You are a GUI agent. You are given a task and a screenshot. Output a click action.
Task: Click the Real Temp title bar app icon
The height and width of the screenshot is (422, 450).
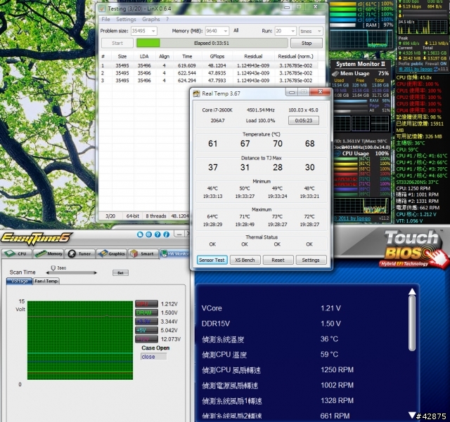pos(196,93)
